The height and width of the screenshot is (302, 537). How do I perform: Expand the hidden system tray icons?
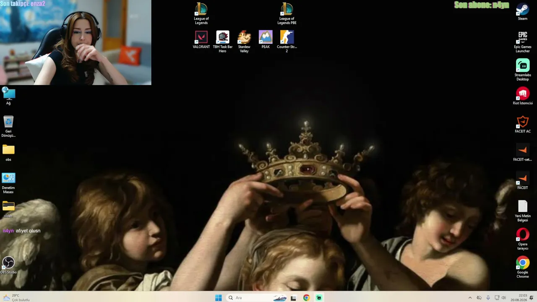coord(470,298)
